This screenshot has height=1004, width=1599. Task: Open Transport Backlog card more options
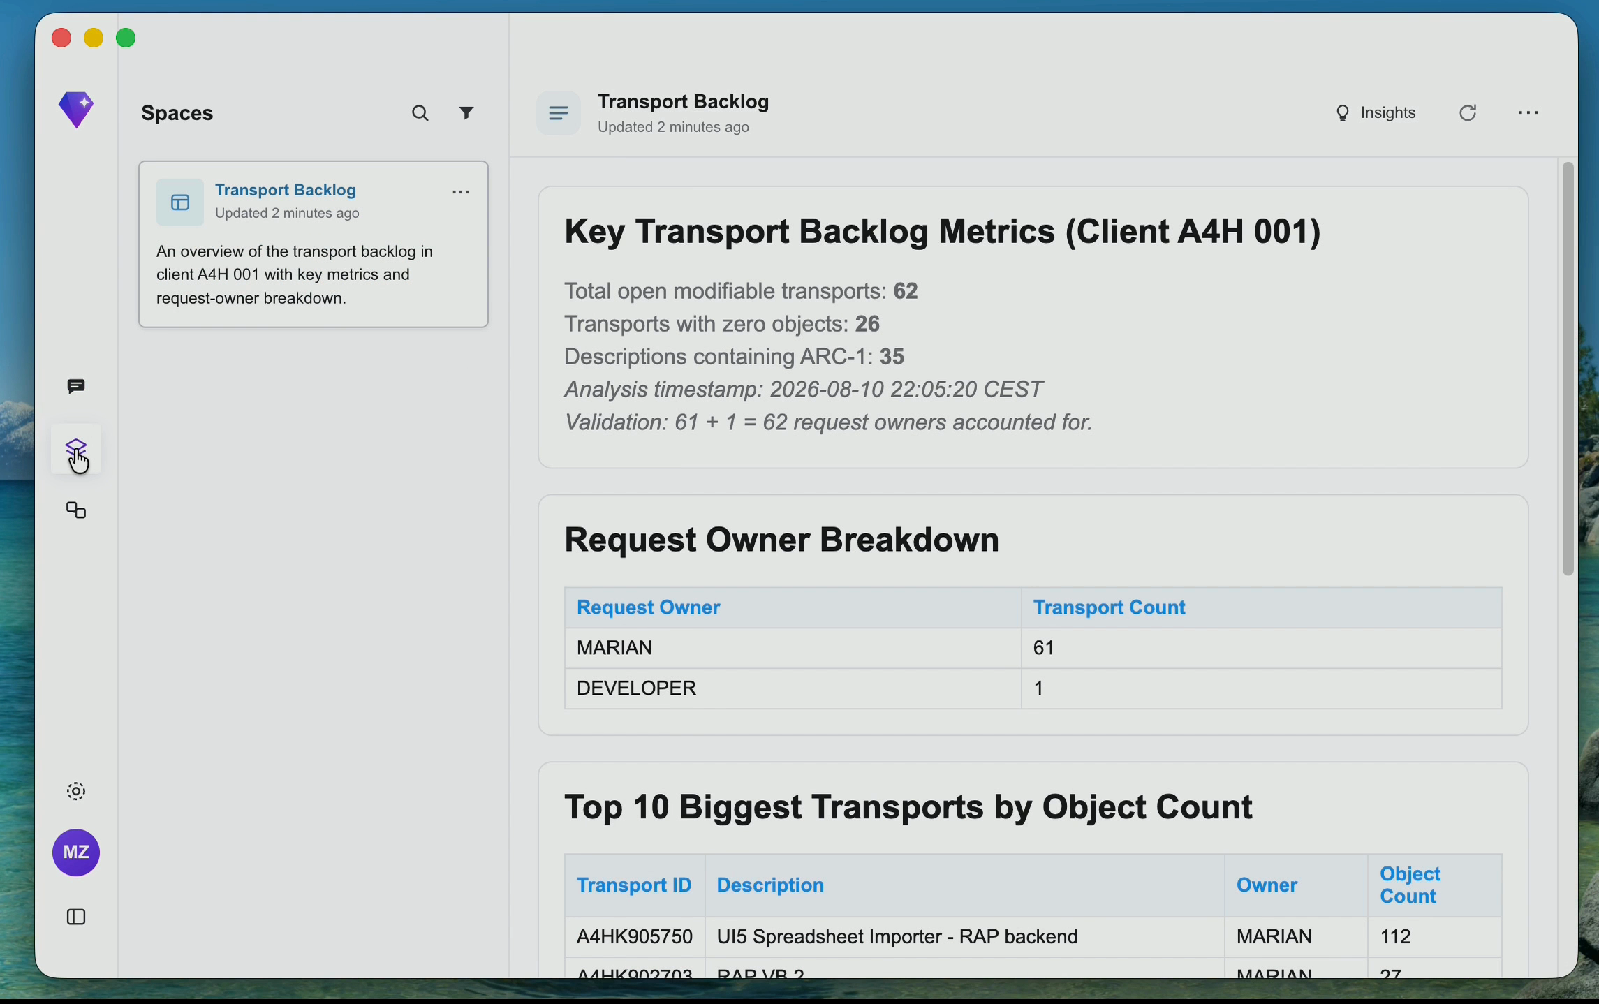click(x=461, y=193)
